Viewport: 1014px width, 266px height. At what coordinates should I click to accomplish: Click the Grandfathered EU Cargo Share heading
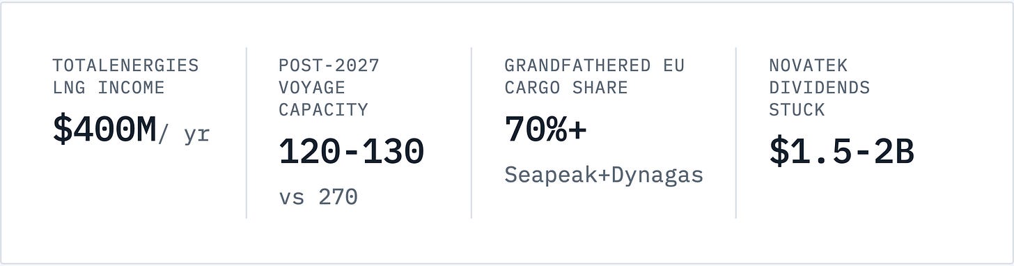pos(594,77)
